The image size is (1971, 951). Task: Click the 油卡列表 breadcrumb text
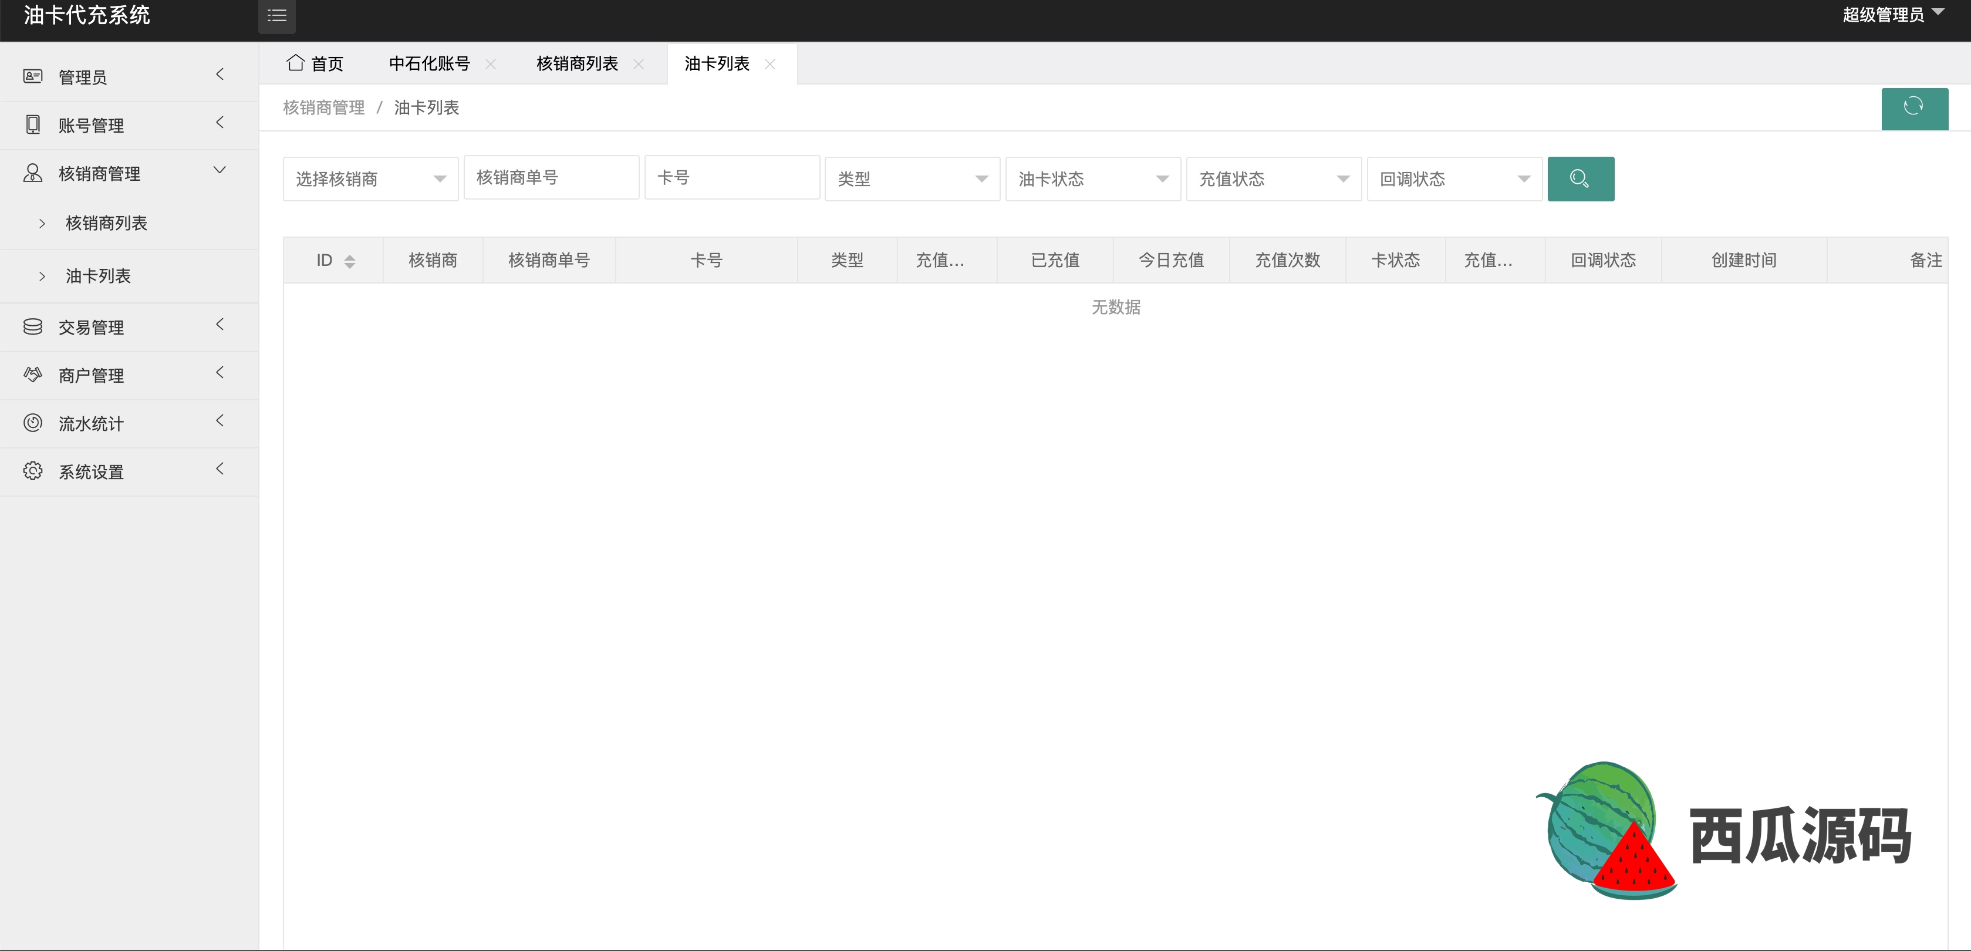click(x=426, y=107)
